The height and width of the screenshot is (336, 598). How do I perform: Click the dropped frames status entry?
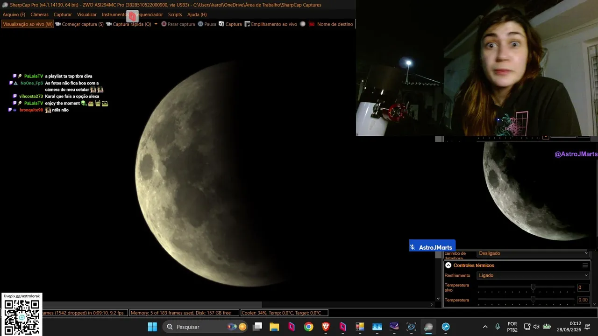[x=85, y=313]
